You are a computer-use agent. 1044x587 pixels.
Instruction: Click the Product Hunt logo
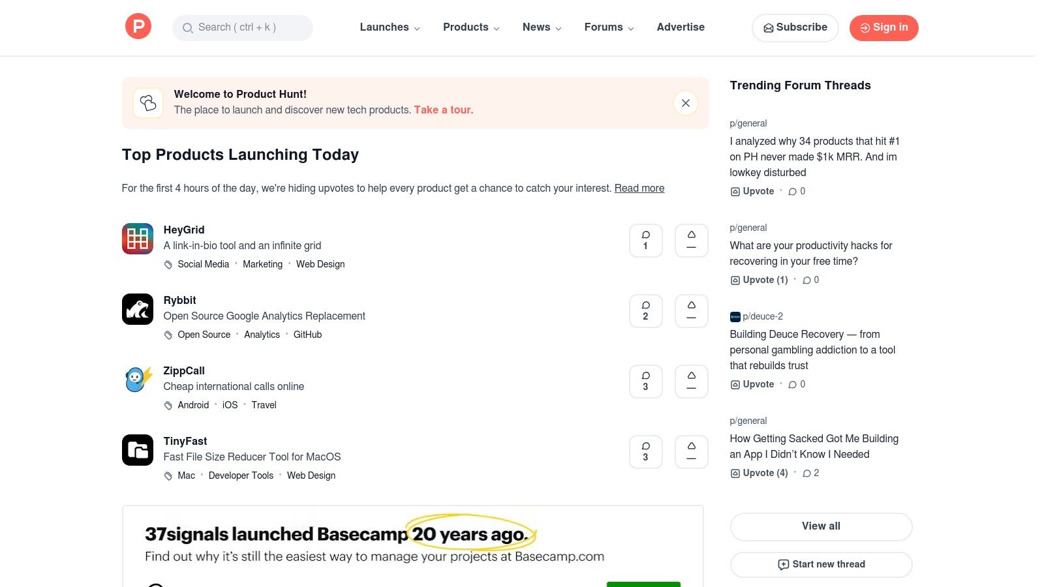click(x=138, y=26)
